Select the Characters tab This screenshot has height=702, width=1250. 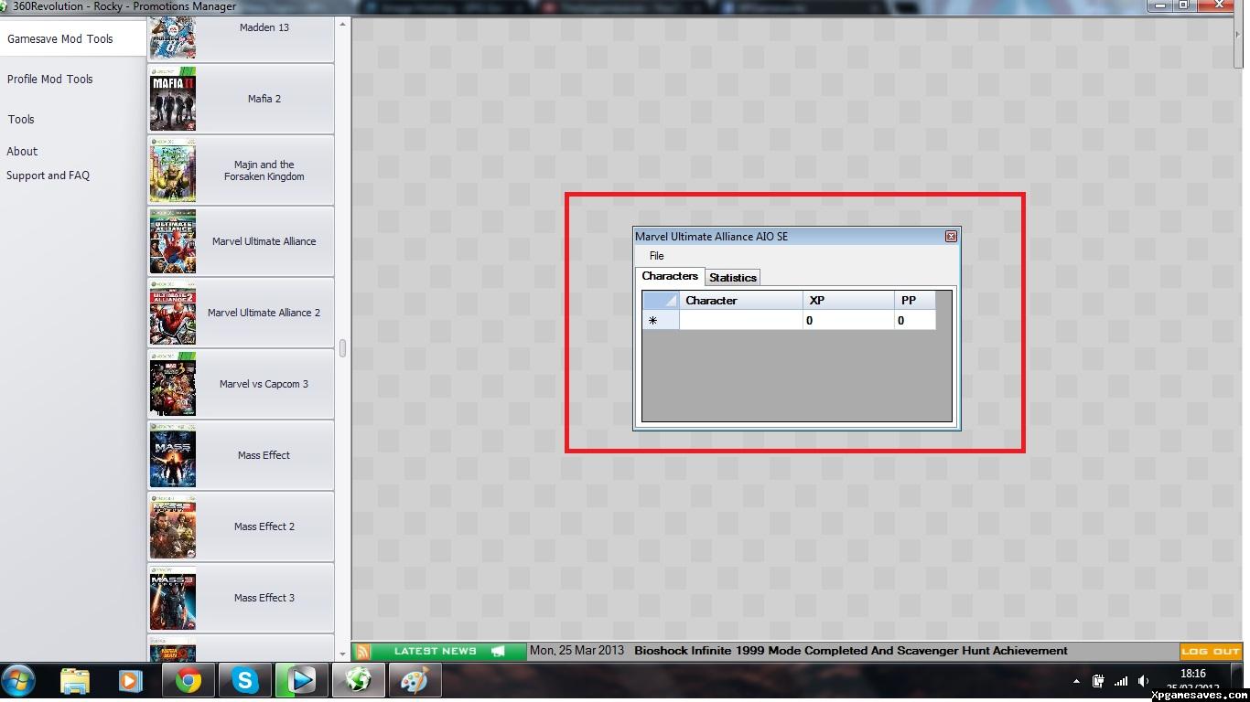(669, 276)
